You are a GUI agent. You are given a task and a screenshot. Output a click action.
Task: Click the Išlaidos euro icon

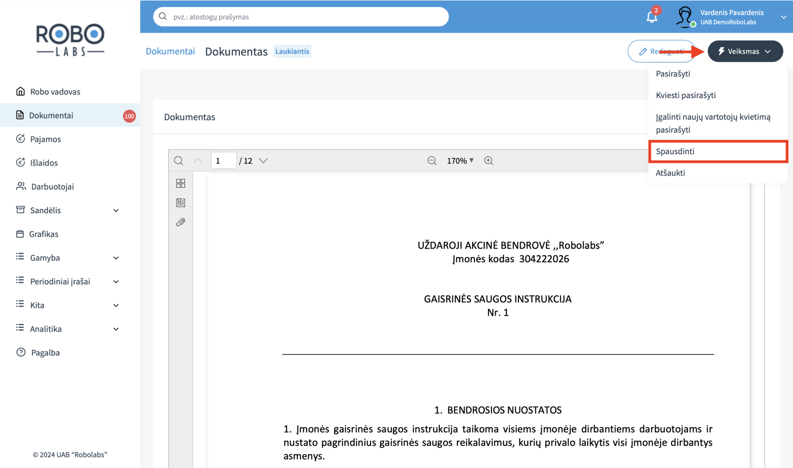point(20,162)
